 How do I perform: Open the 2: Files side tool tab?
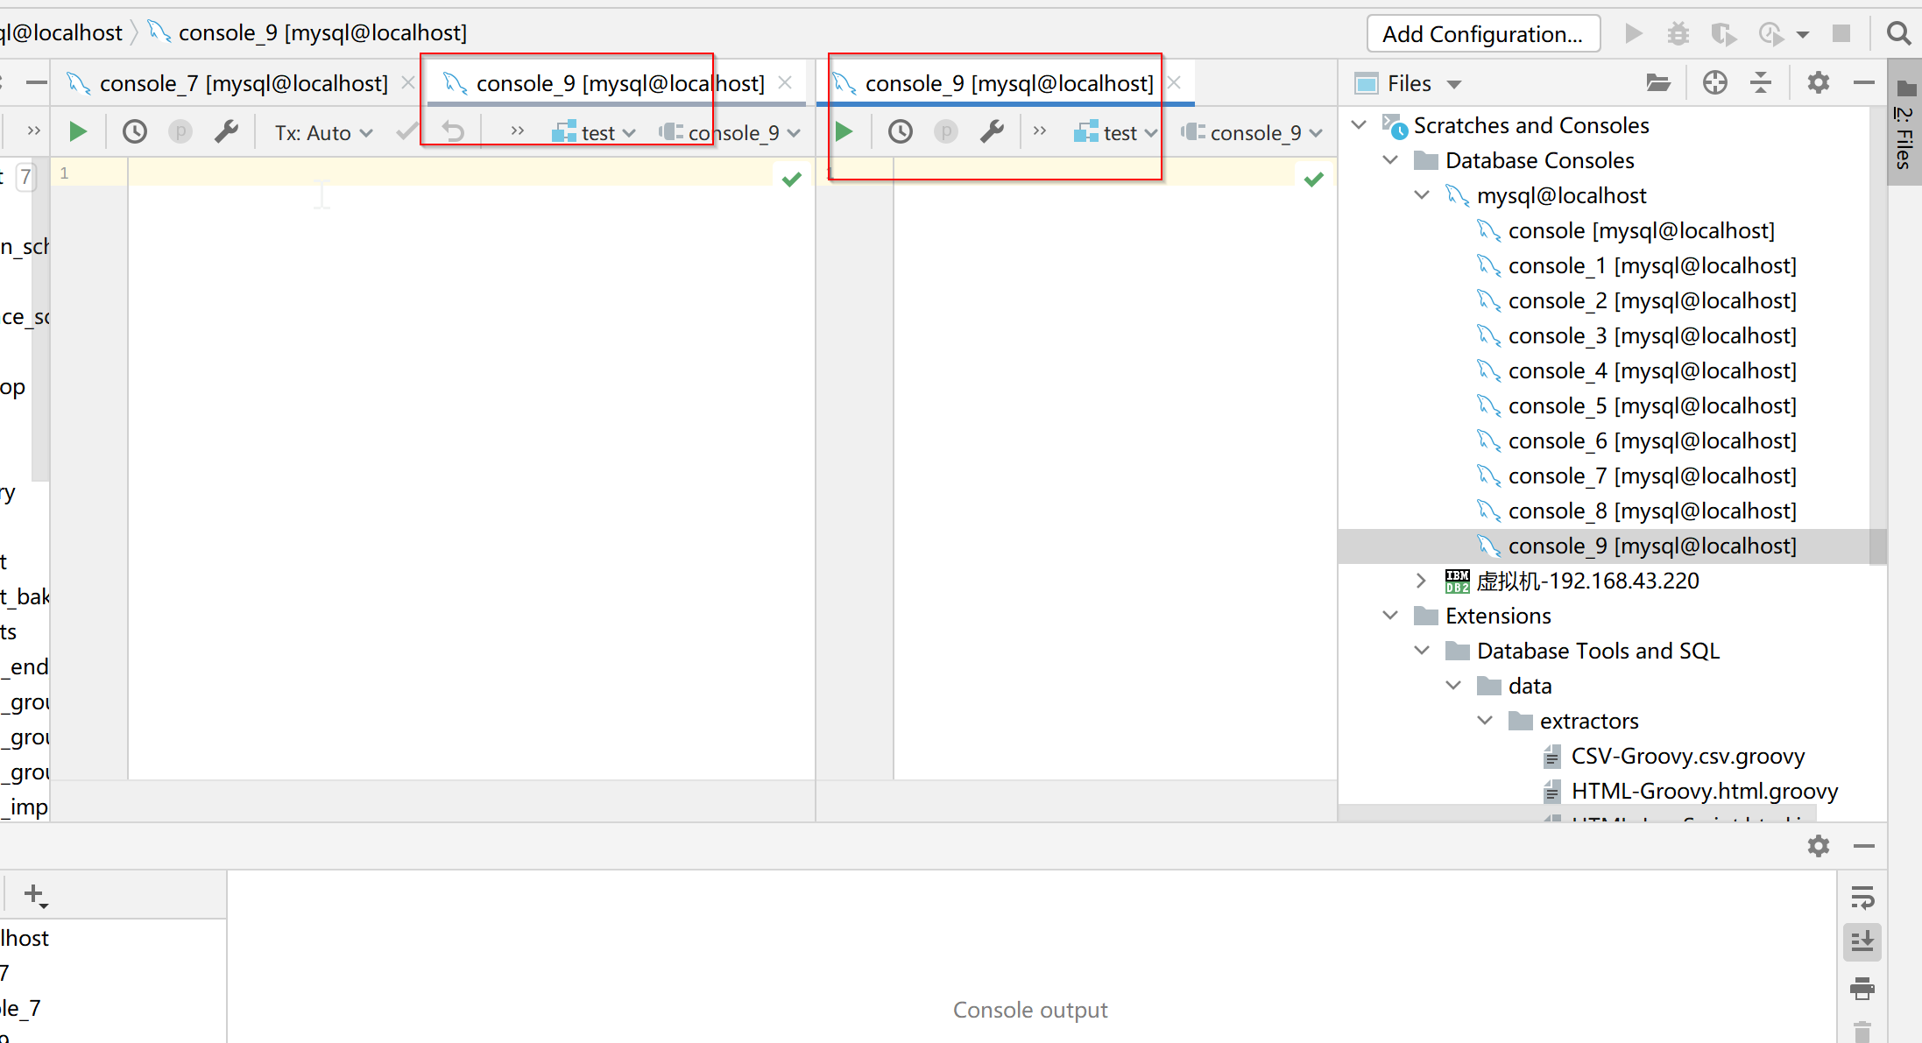tap(1904, 123)
